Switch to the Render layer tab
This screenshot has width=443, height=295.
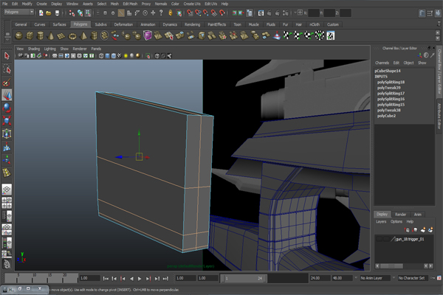(x=400, y=215)
